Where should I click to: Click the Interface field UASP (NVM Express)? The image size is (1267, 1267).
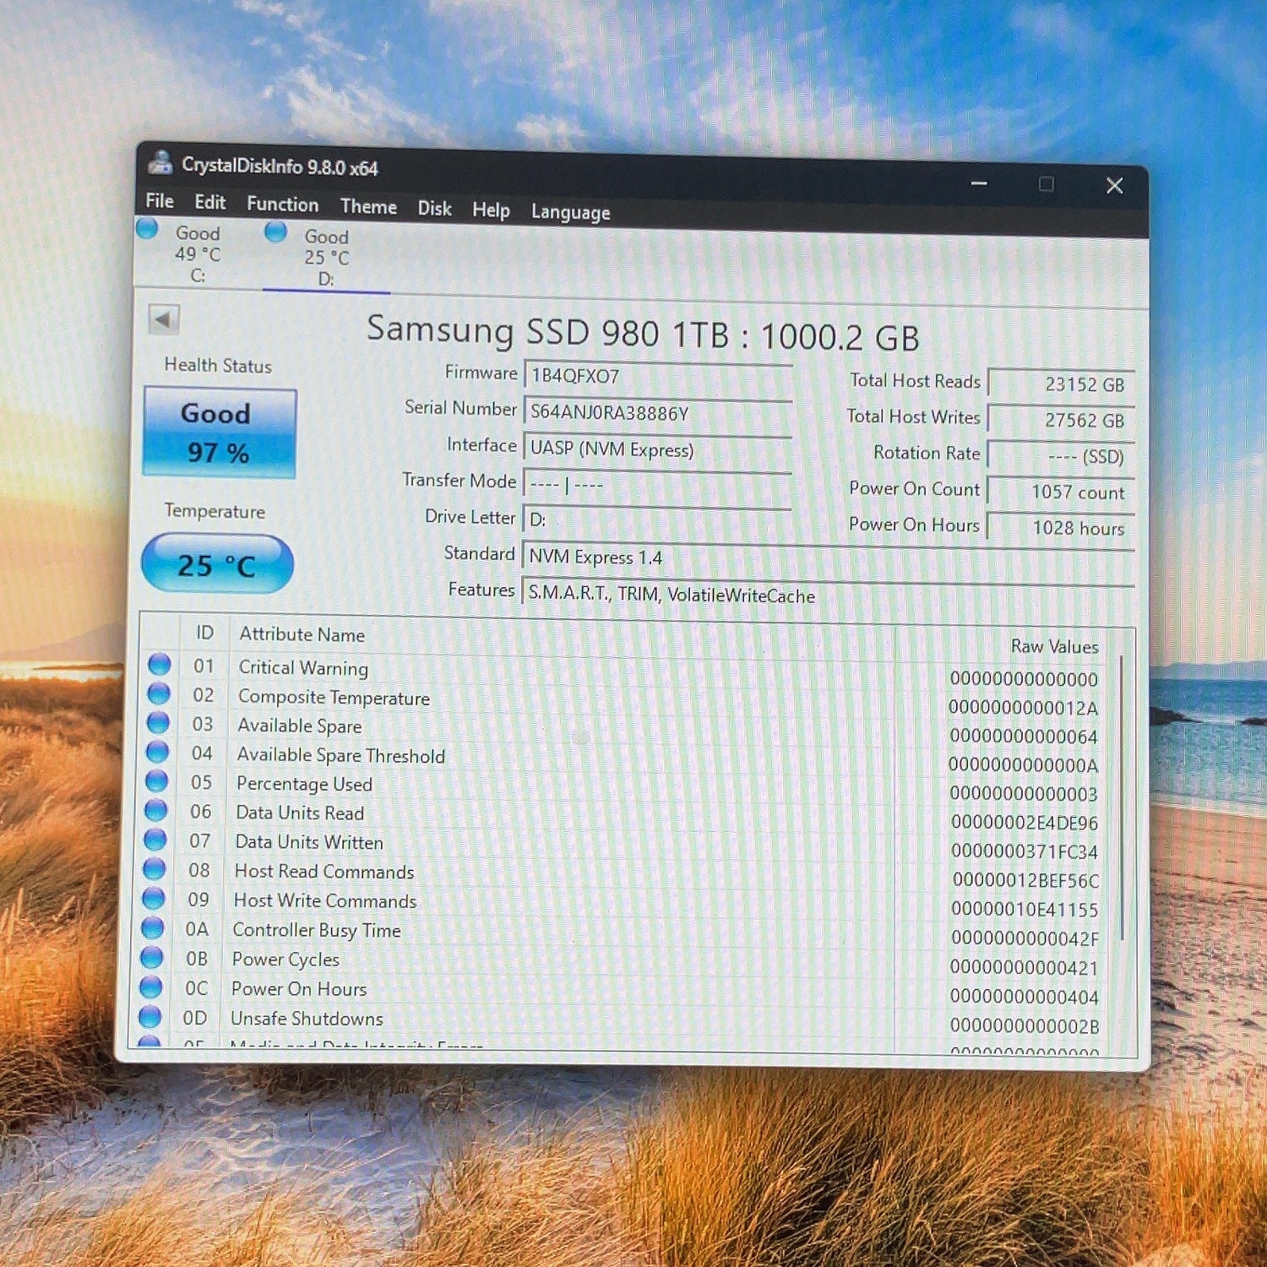(658, 449)
